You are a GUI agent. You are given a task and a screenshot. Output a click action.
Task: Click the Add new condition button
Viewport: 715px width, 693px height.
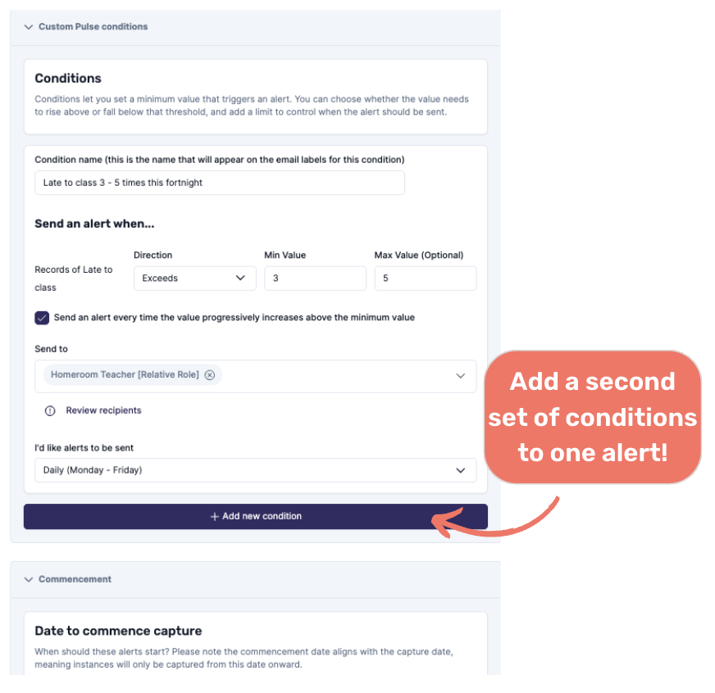click(256, 517)
